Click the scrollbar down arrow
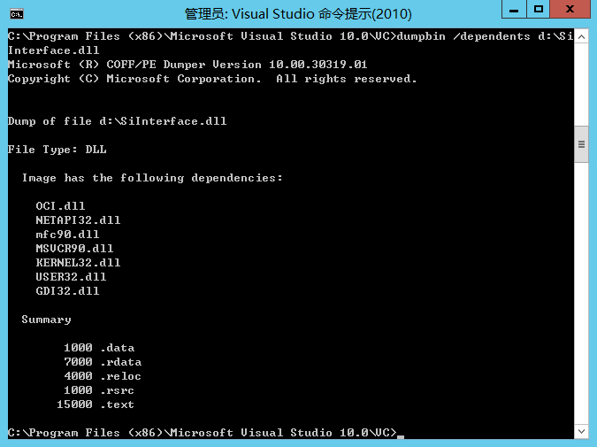Screen dimensions: 597x447 pyautogui.click(x=581, y=432)
